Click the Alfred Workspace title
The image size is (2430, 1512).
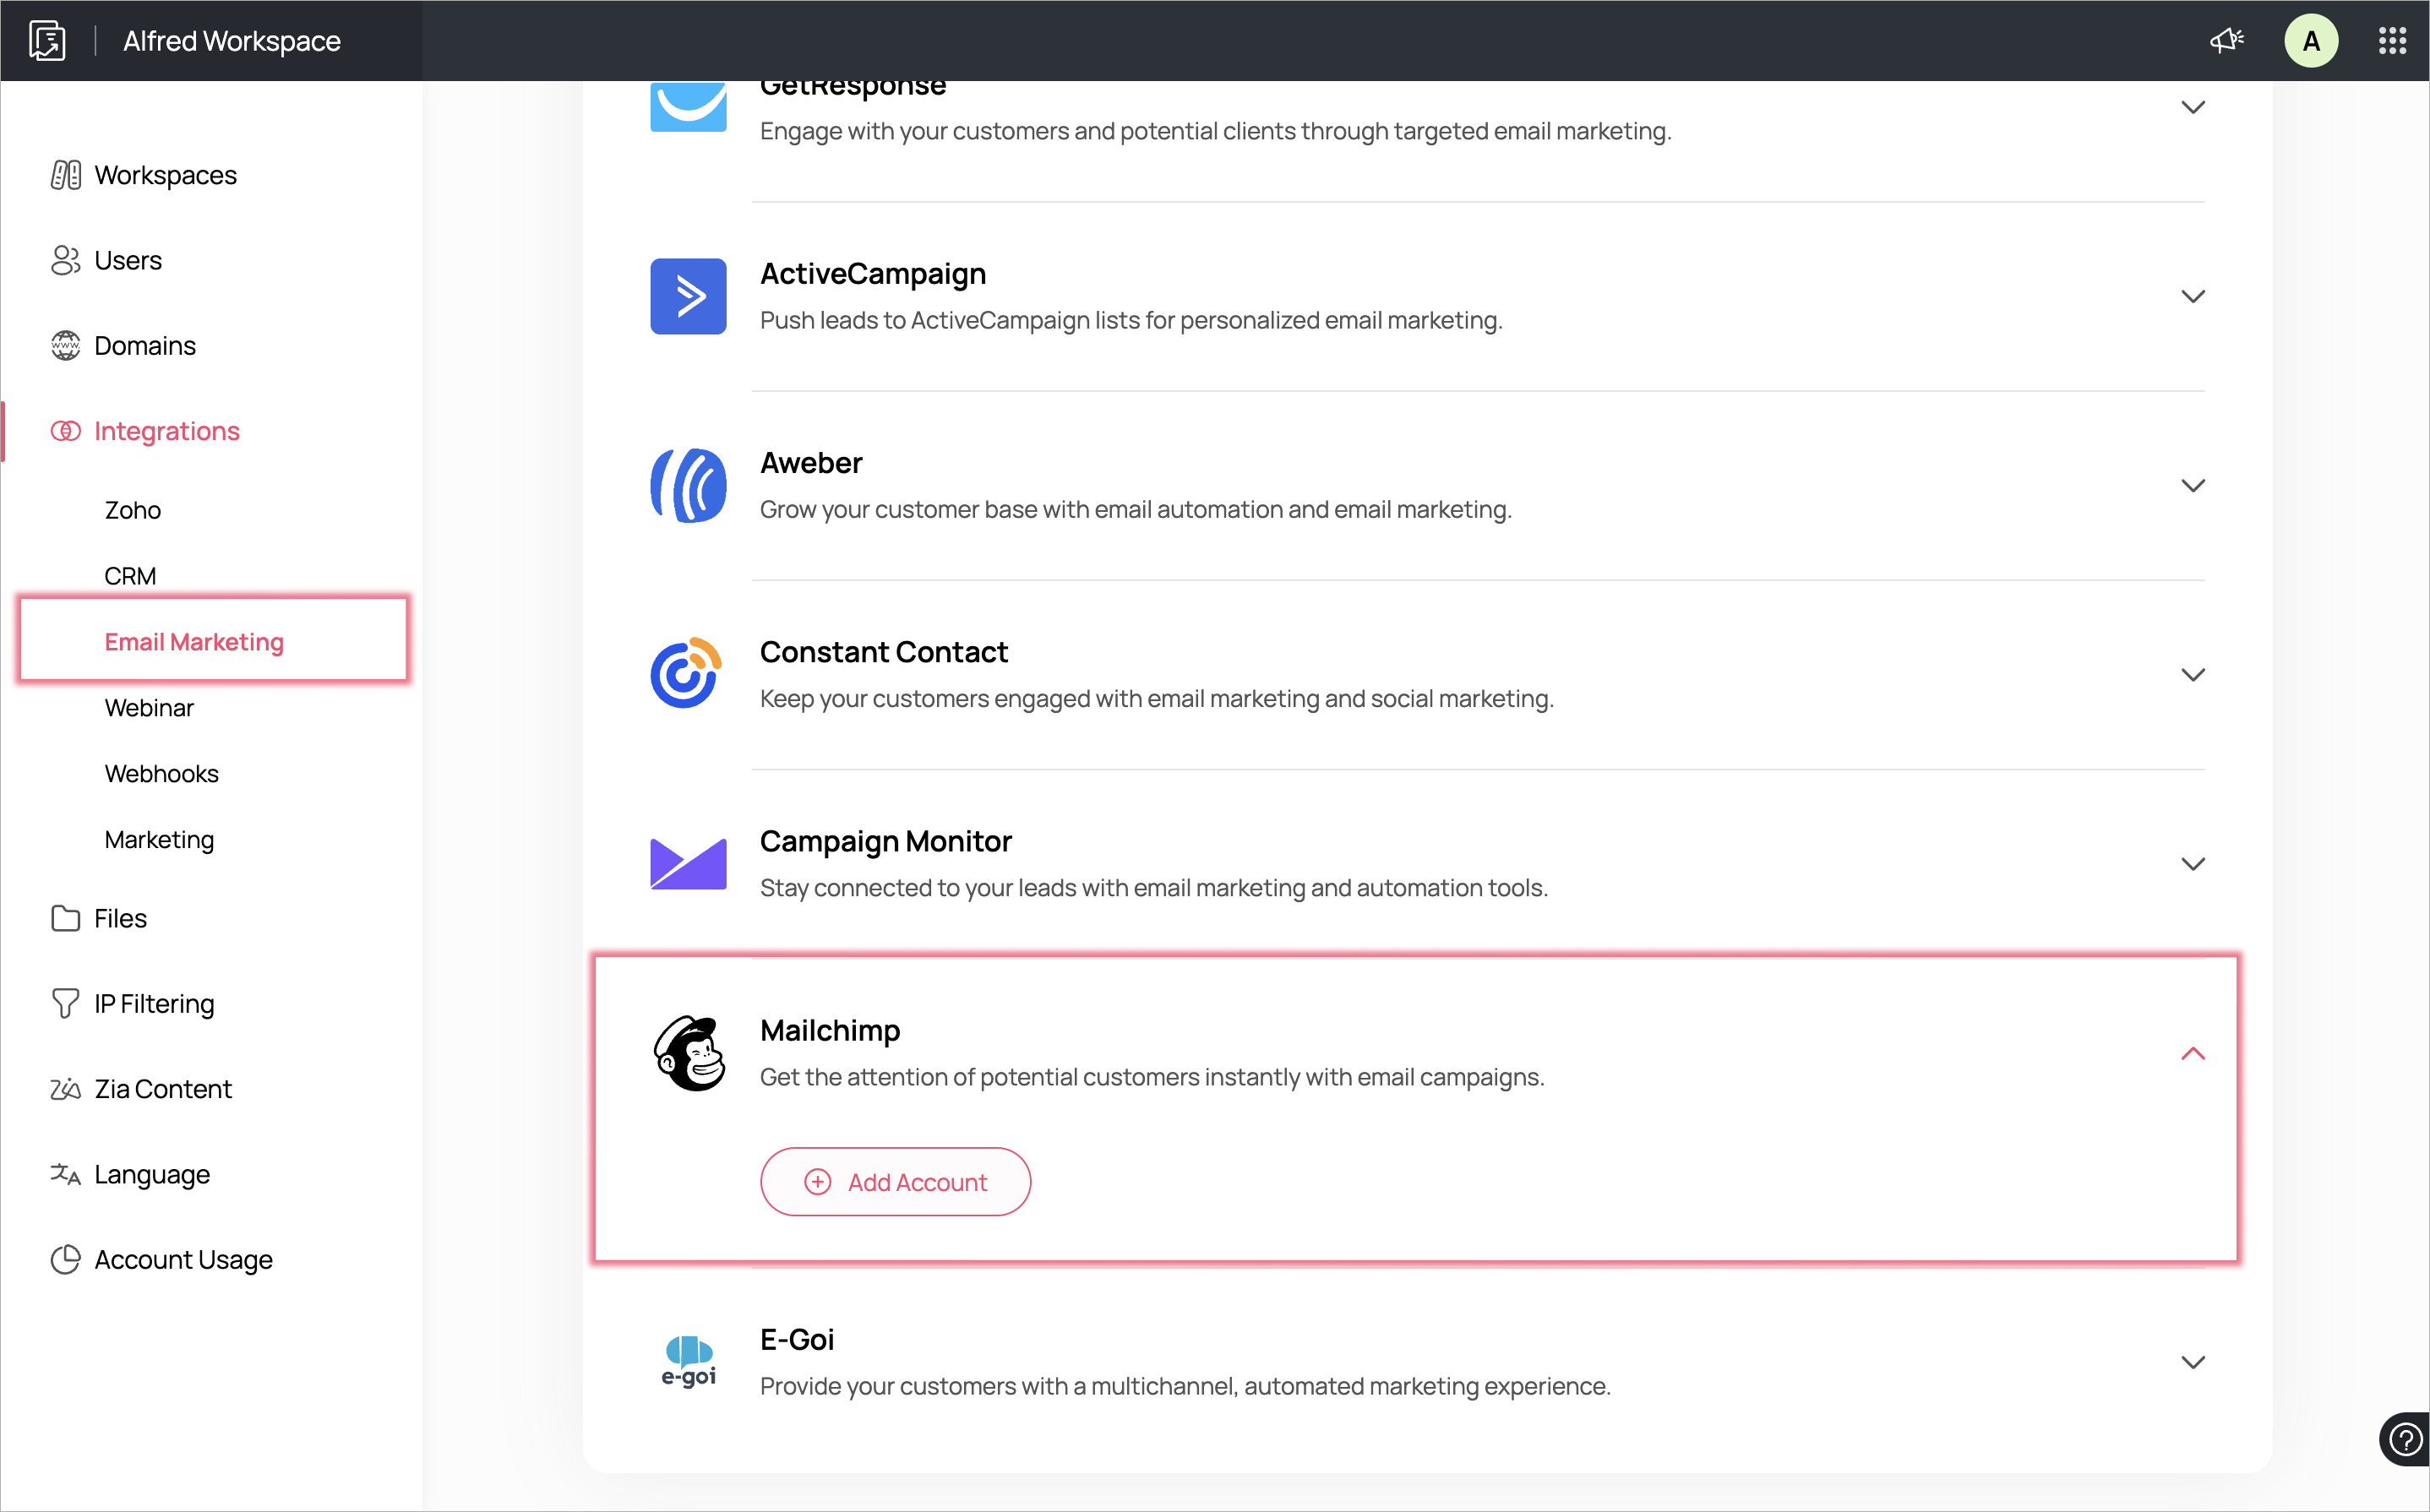click(x=231, y=41)
